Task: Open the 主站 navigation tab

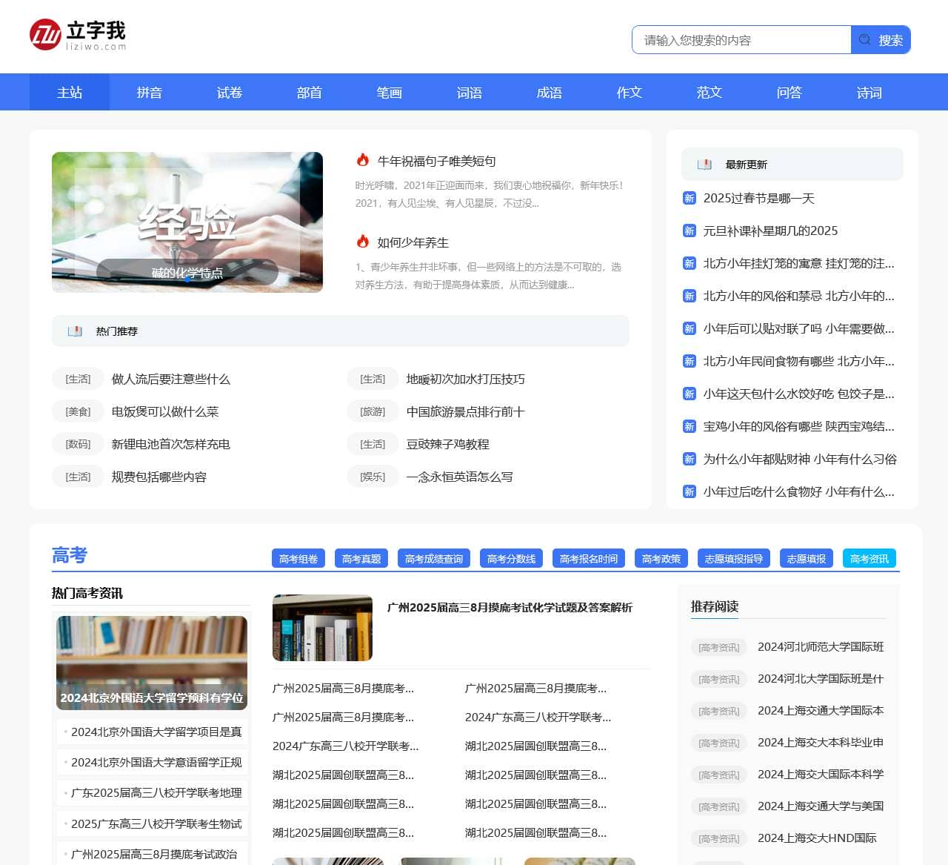Action: tap(70, 93)
